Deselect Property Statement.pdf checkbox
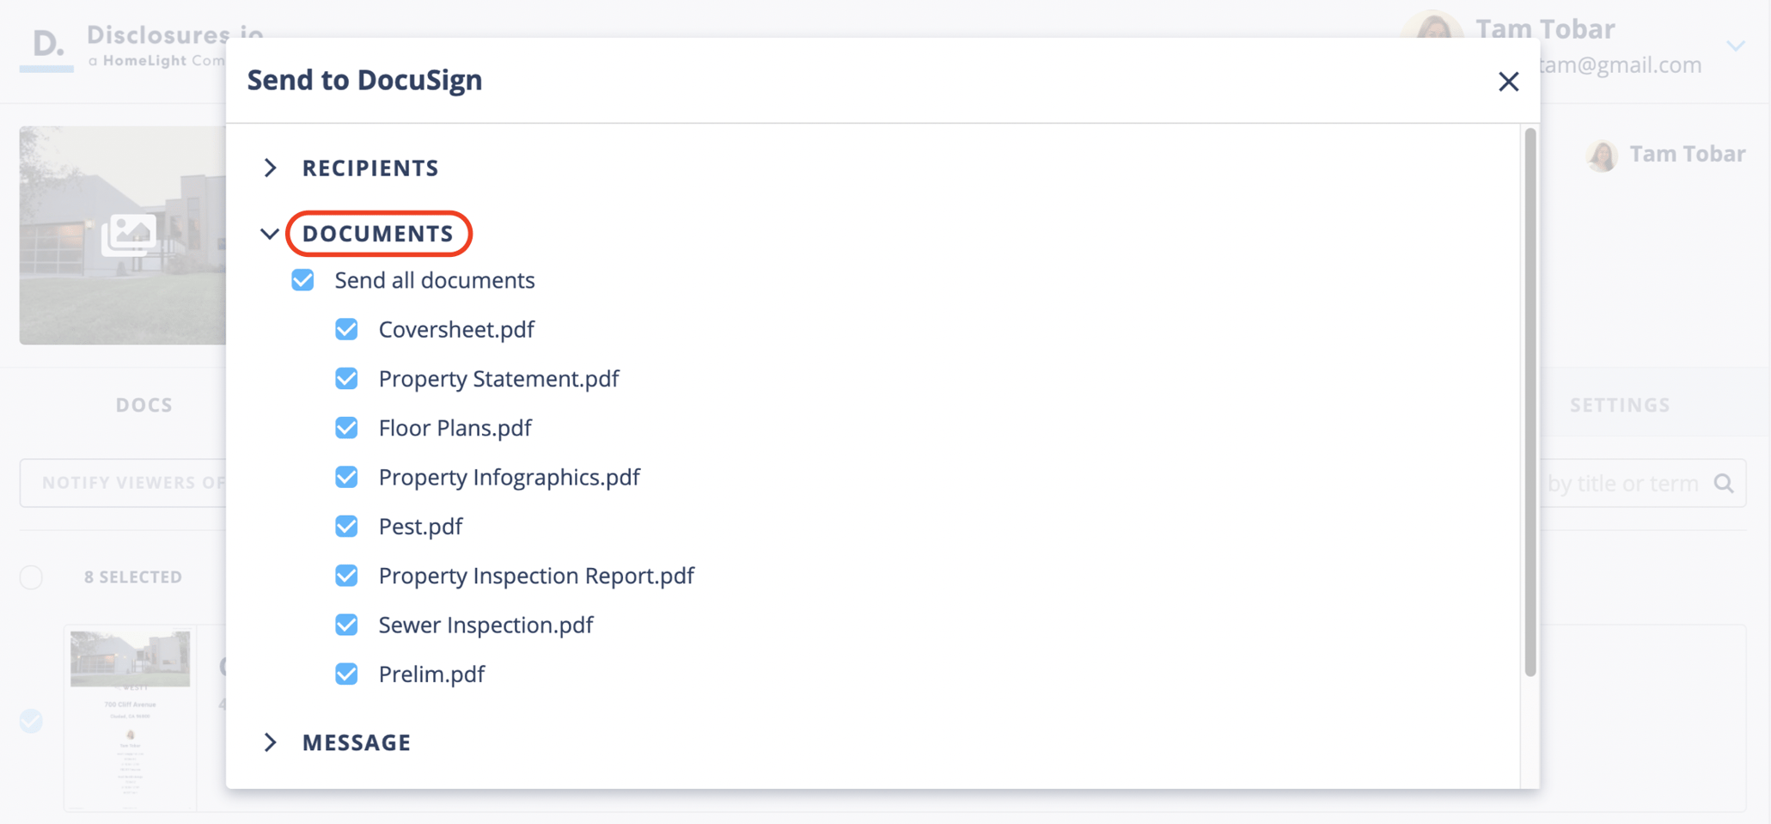1771x824 pixels. 346,379
